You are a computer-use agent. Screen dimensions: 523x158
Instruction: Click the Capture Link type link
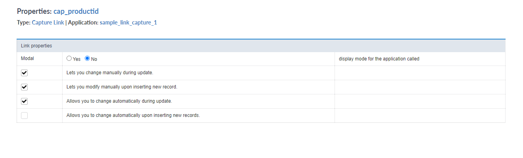(48, 23)
